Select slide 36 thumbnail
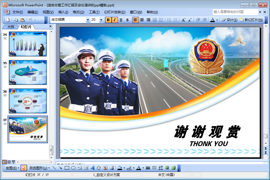This screenshot has height=180, width=270. click(x=28, y=101)
